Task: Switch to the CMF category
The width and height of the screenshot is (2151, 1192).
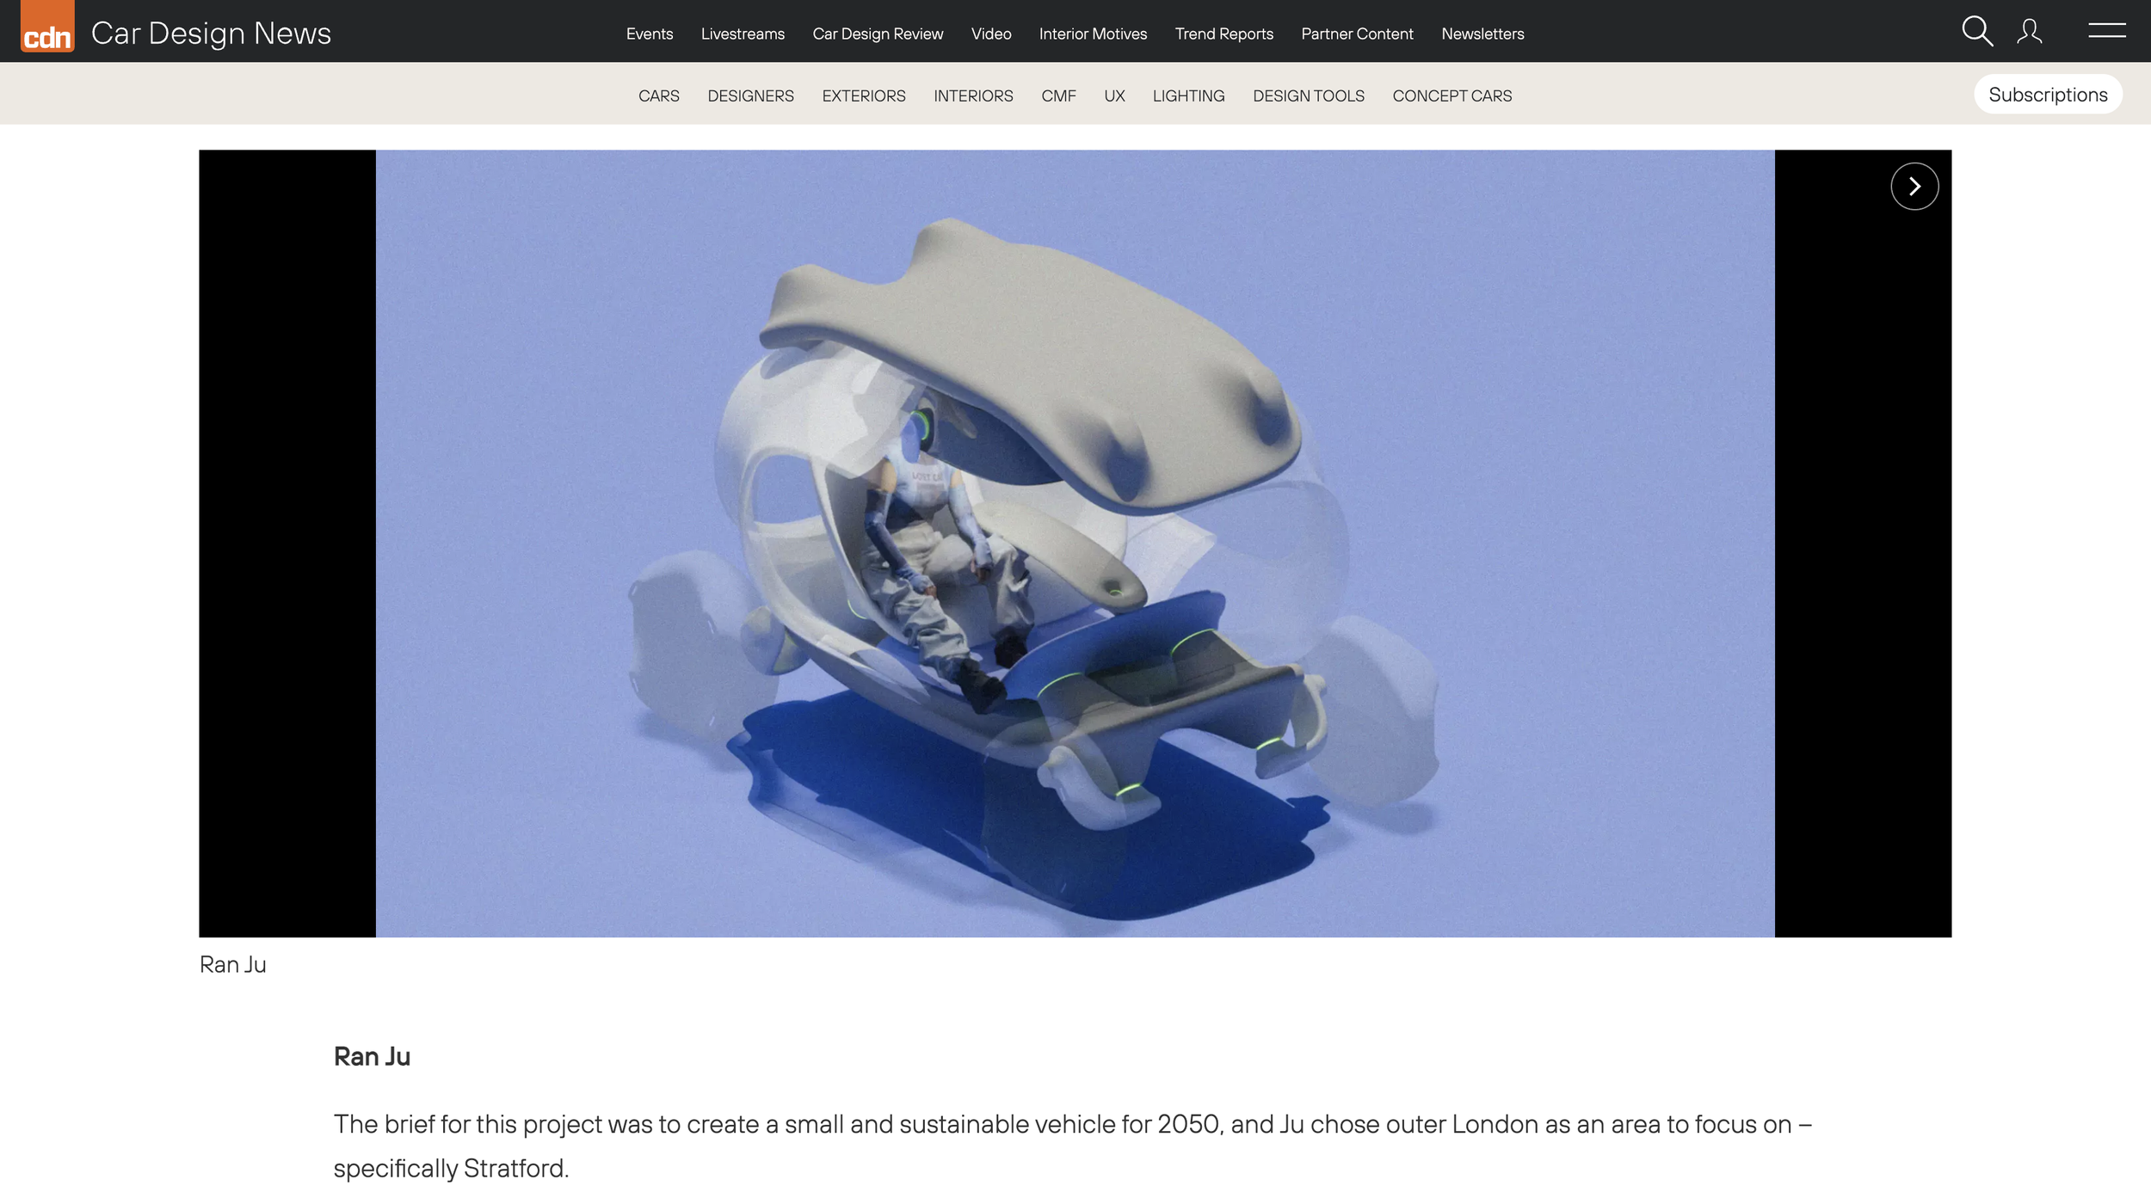Action: tap(1057, 96)
